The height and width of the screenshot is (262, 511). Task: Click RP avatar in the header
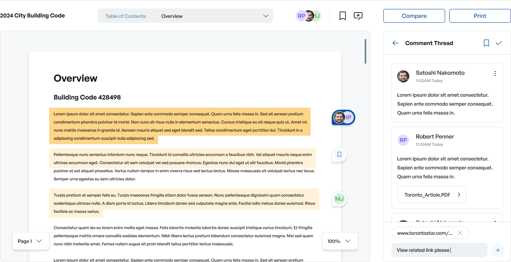301,16
